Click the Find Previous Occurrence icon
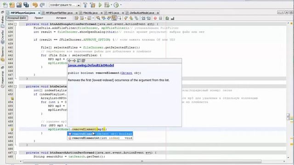The image size is (294, 165). [103, 18]
